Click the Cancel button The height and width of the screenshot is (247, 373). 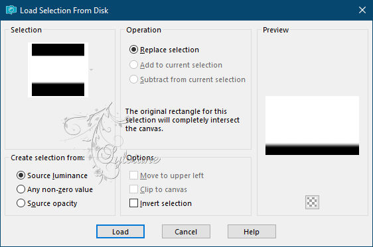coord(186,231)
